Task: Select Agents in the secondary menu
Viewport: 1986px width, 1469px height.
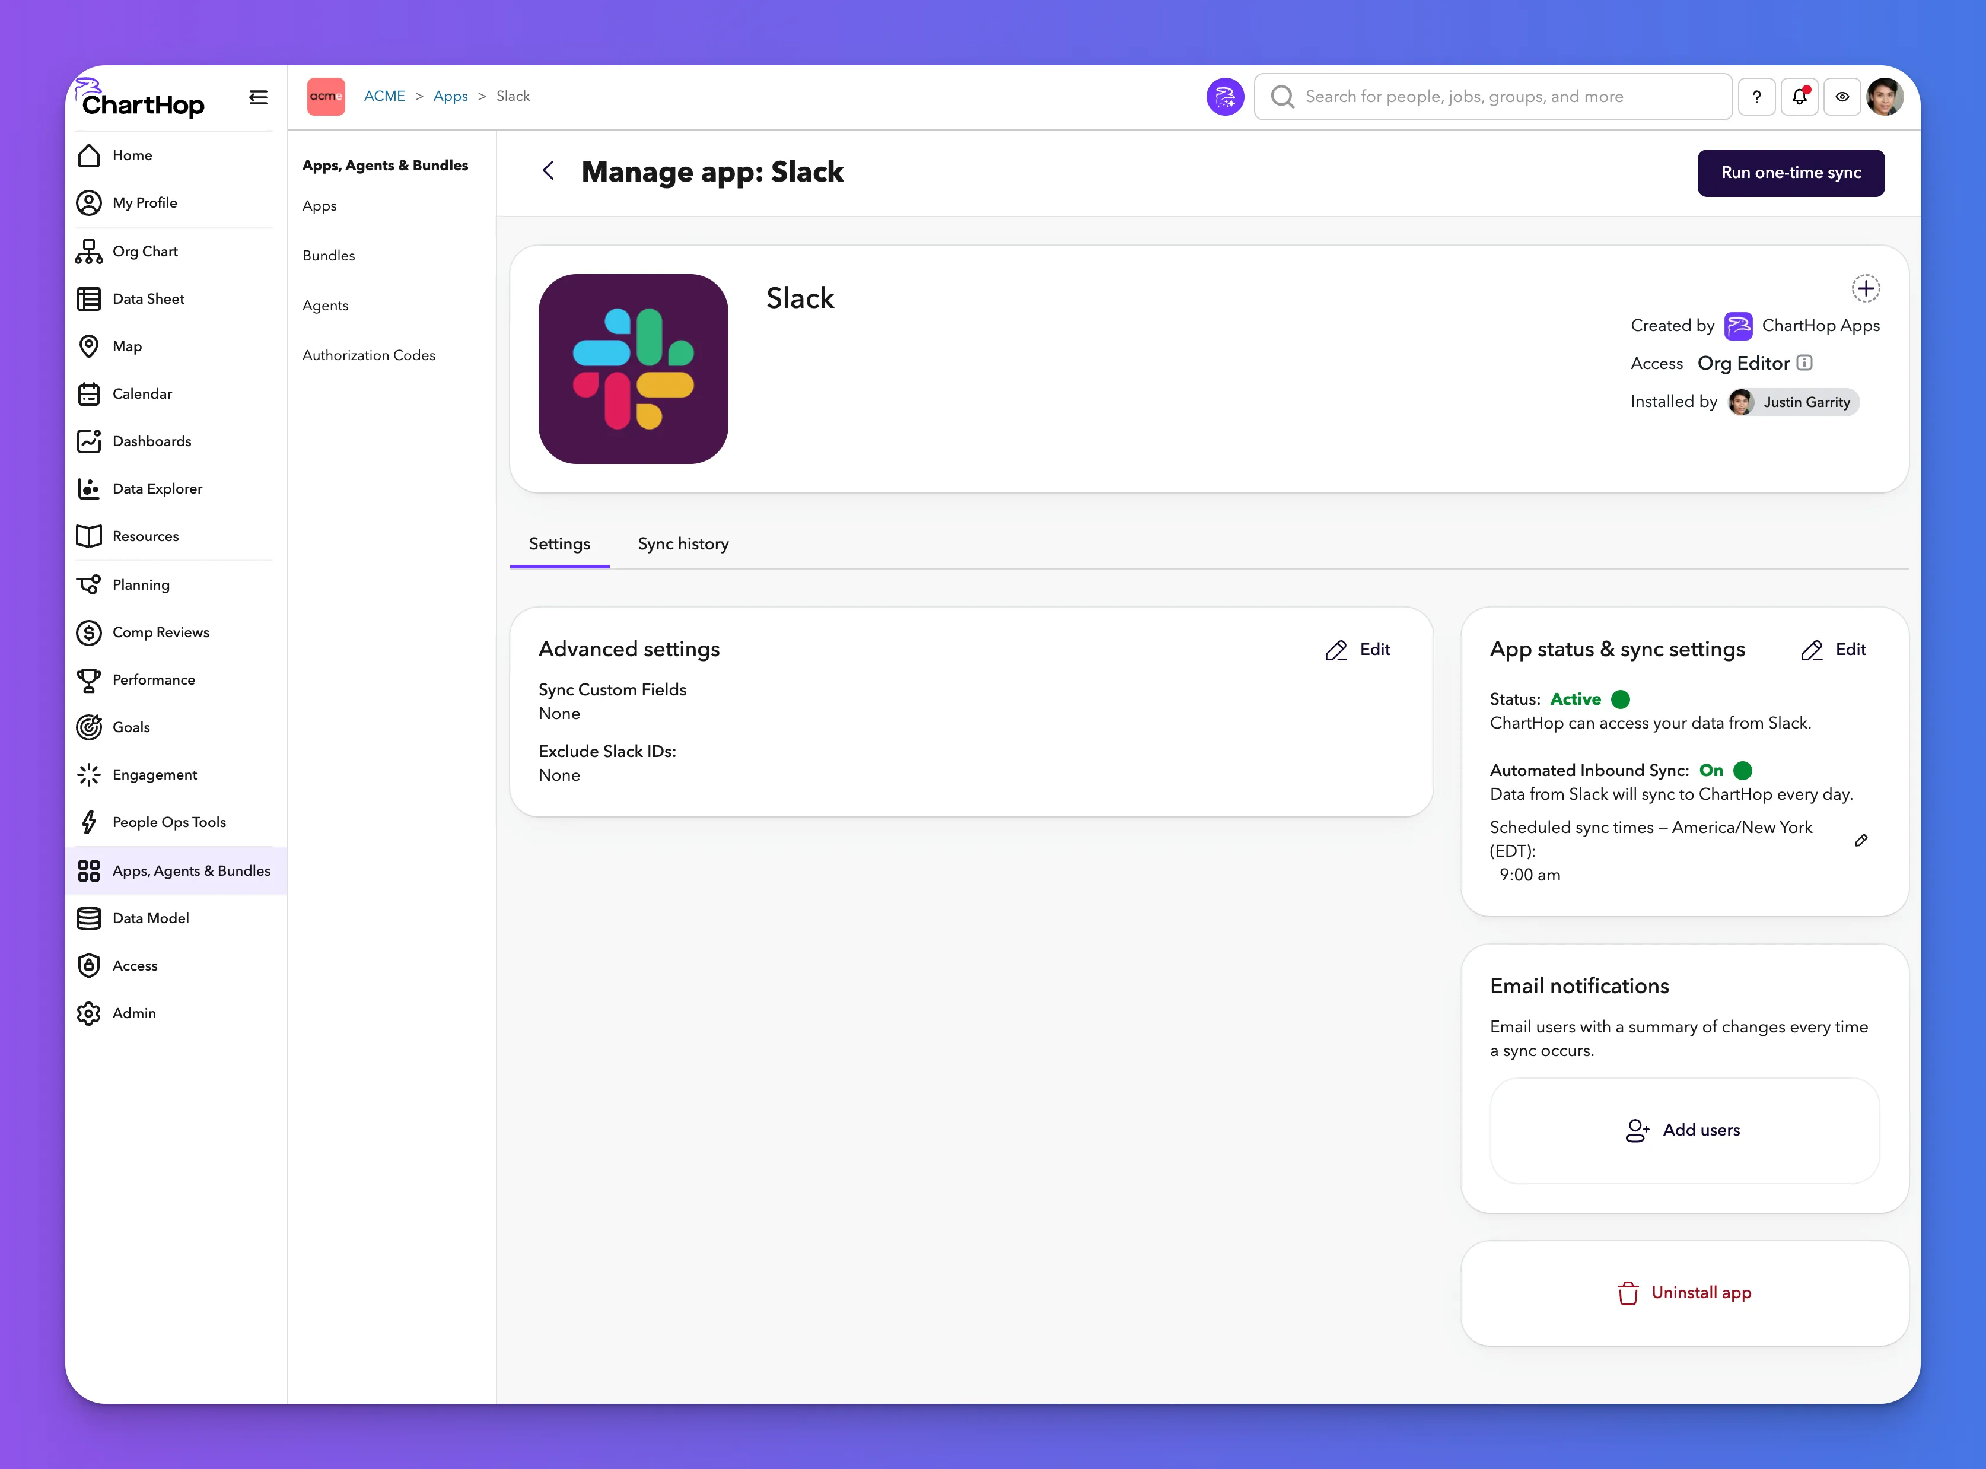Action: pos(326,306)
